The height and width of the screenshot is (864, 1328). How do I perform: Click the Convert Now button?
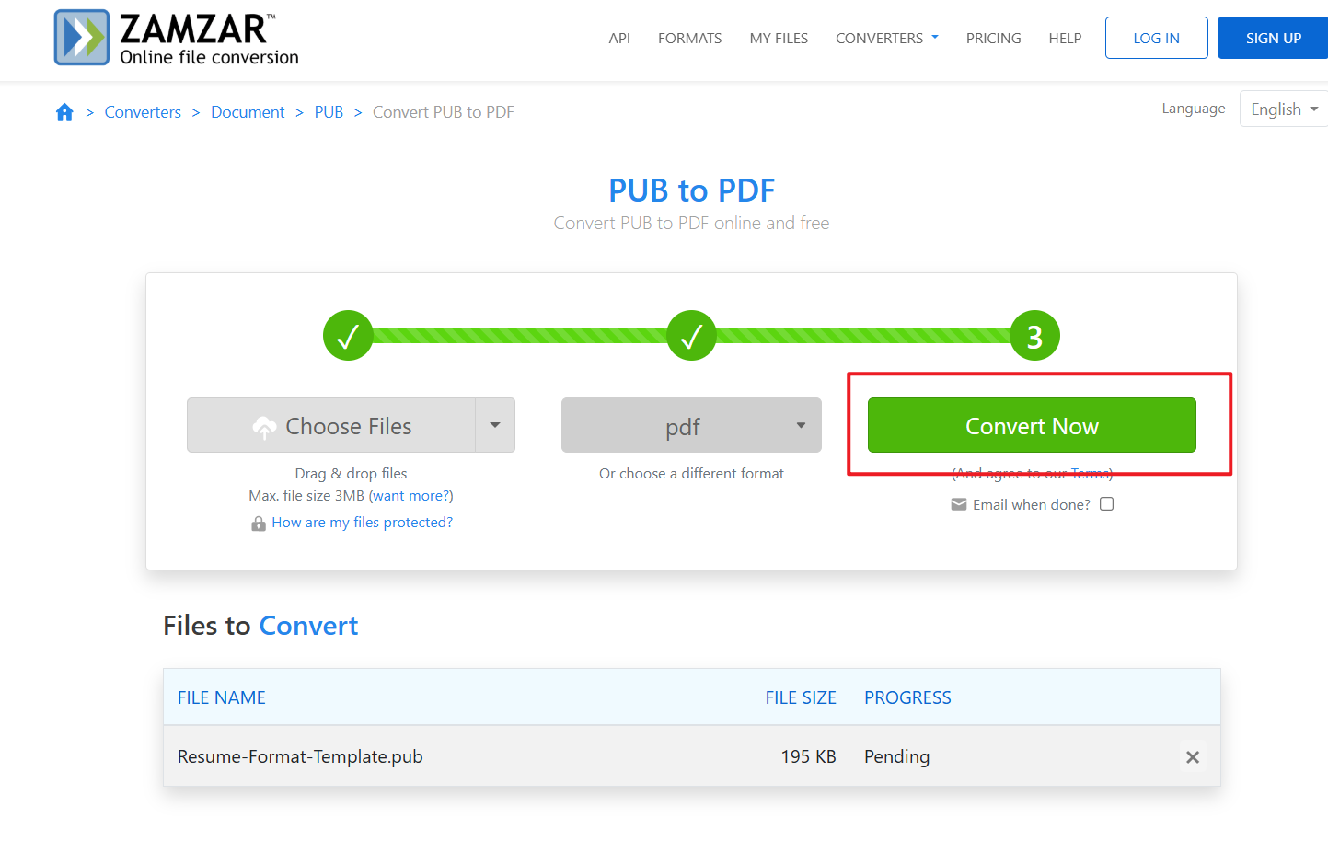(x=1032, y=425)
